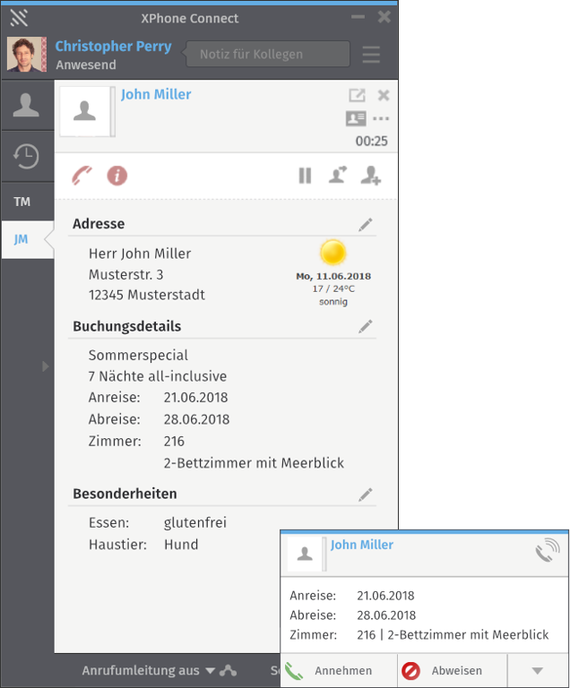Viewport: 570px width, 688px height.
Task: Expand the sidebar with the small arrow
Action: (45, 366)
